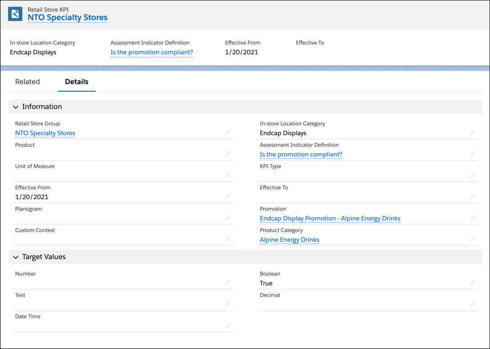Viewport: 490px width, 349px height.
Task: Edit Text target value pencil icon
Action: [x=228, y=304]
